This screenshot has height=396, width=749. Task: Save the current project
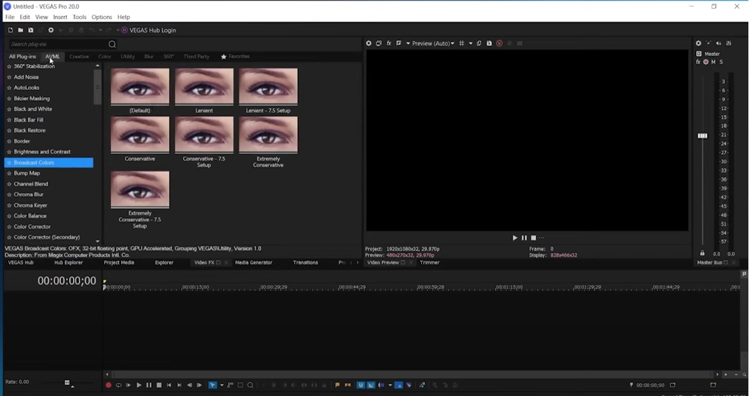[30, 30]
